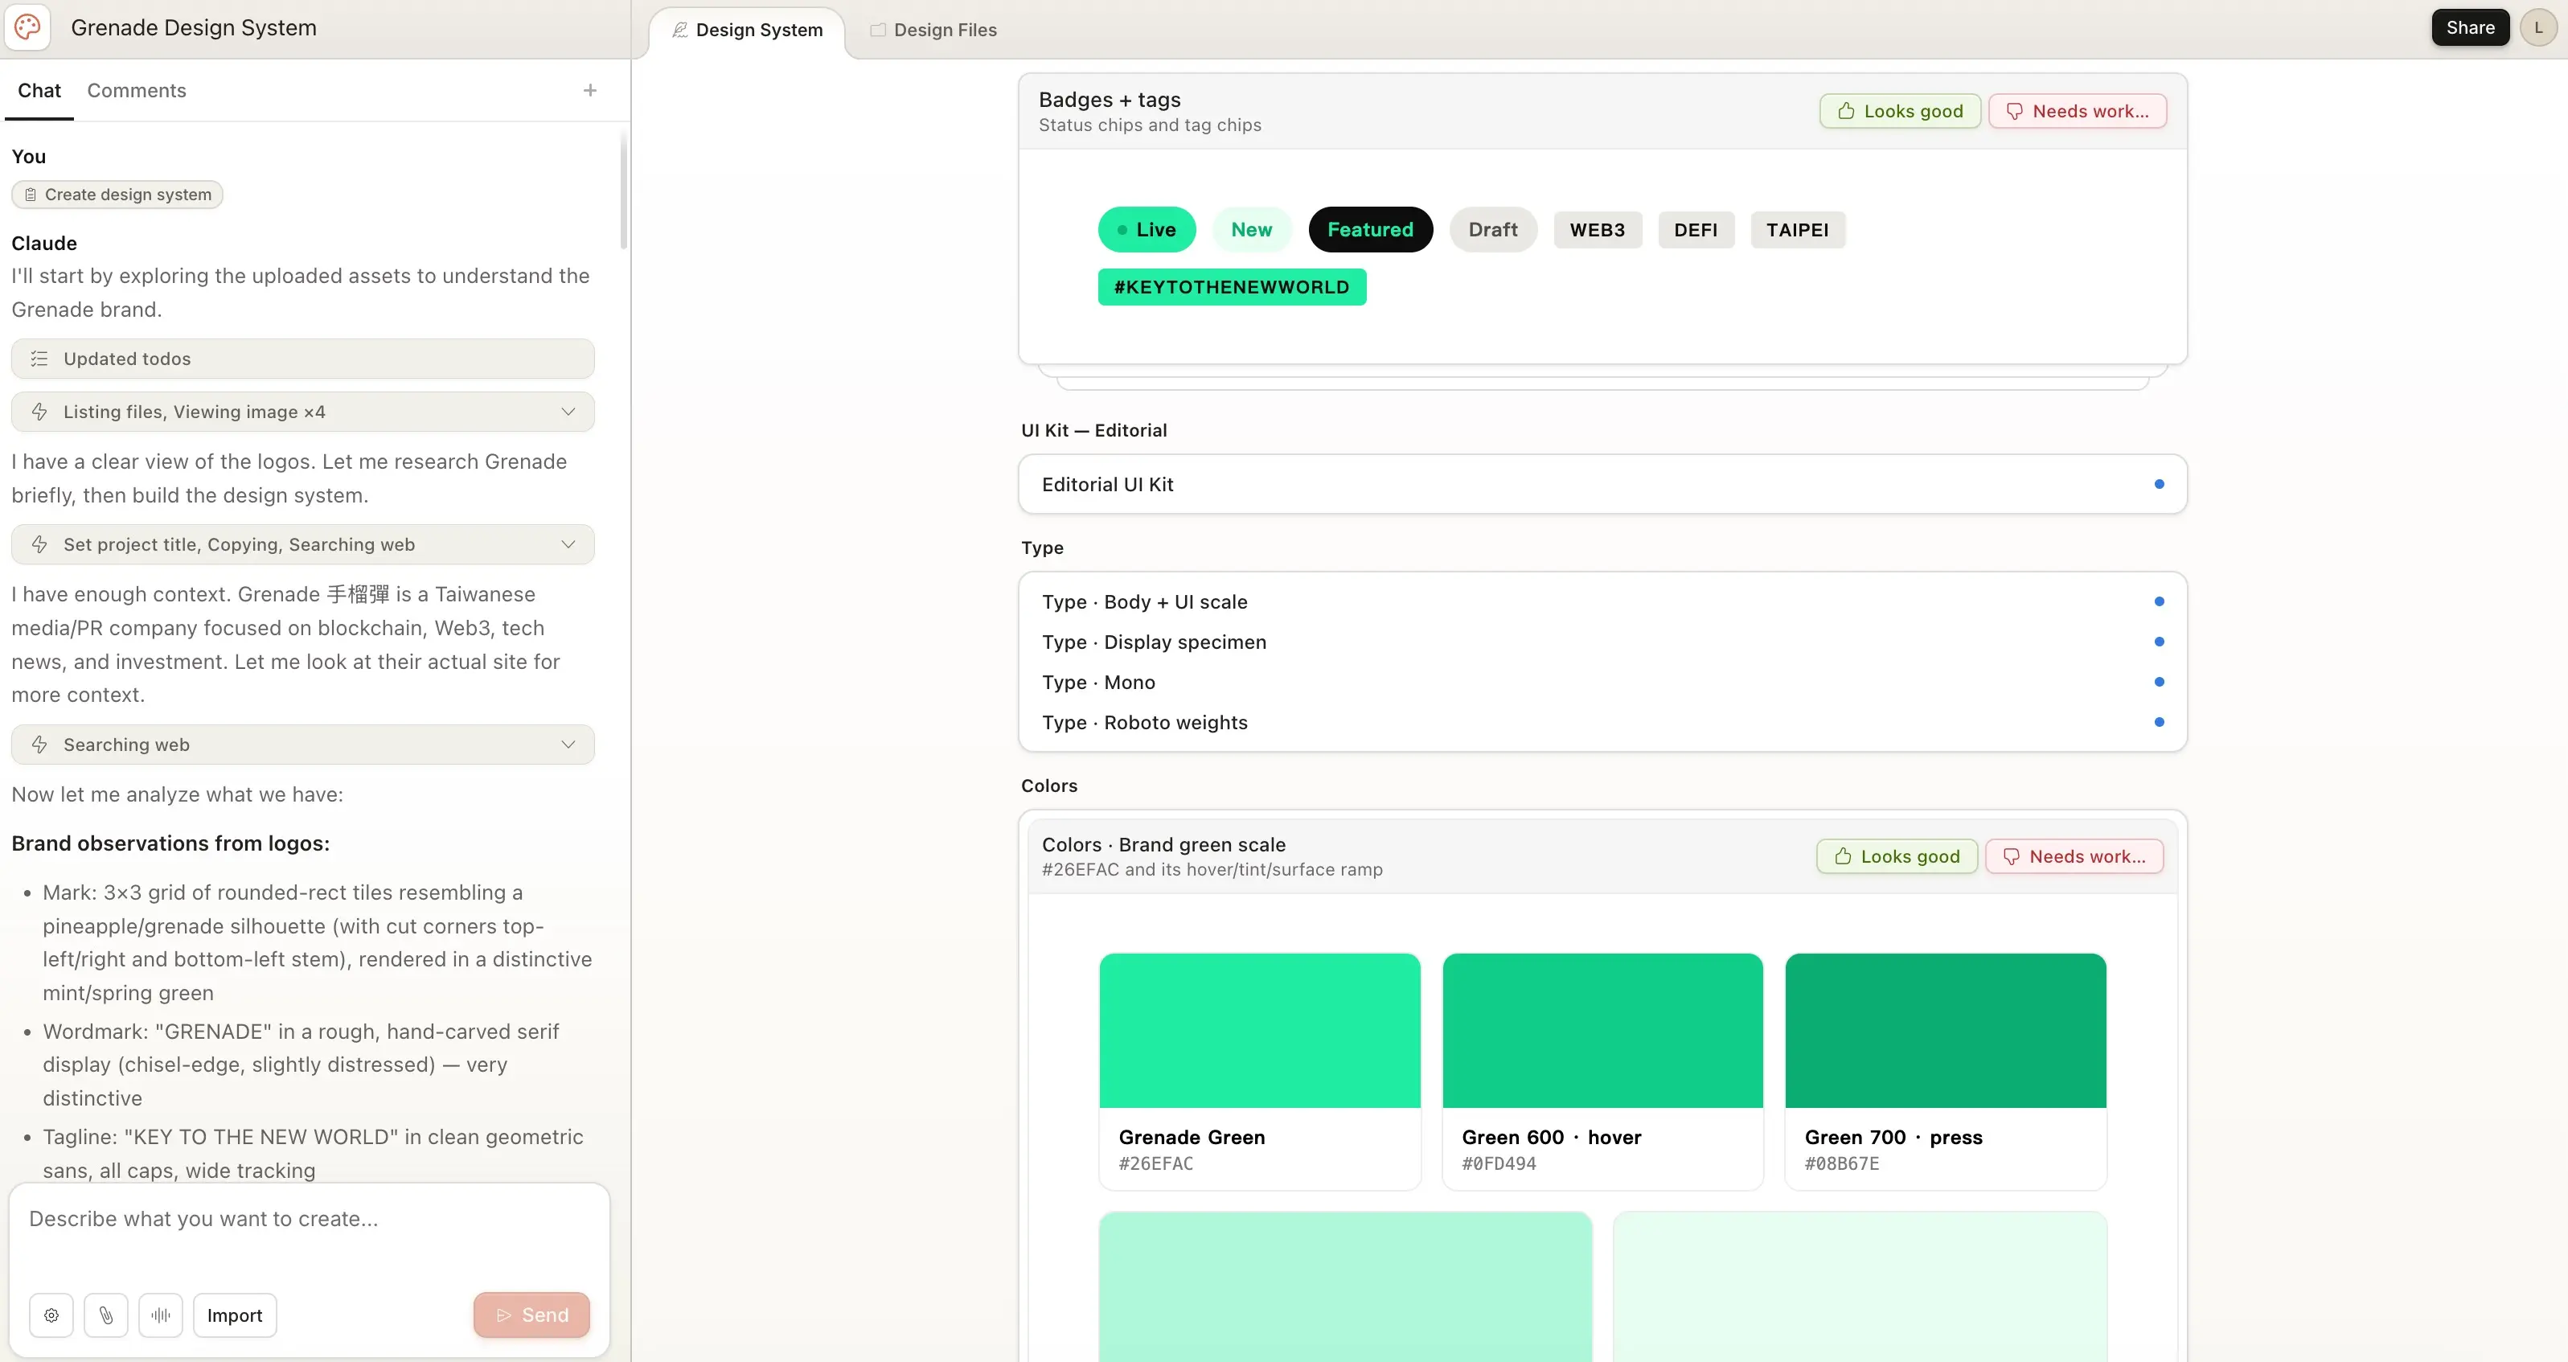The image size is (2568, 1362).
Task: Select the Grenade Green color swatch
Action: coord(1259,1031)
